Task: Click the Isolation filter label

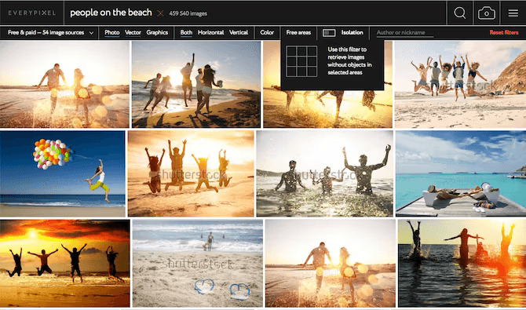Action: (x=352, y=32)
